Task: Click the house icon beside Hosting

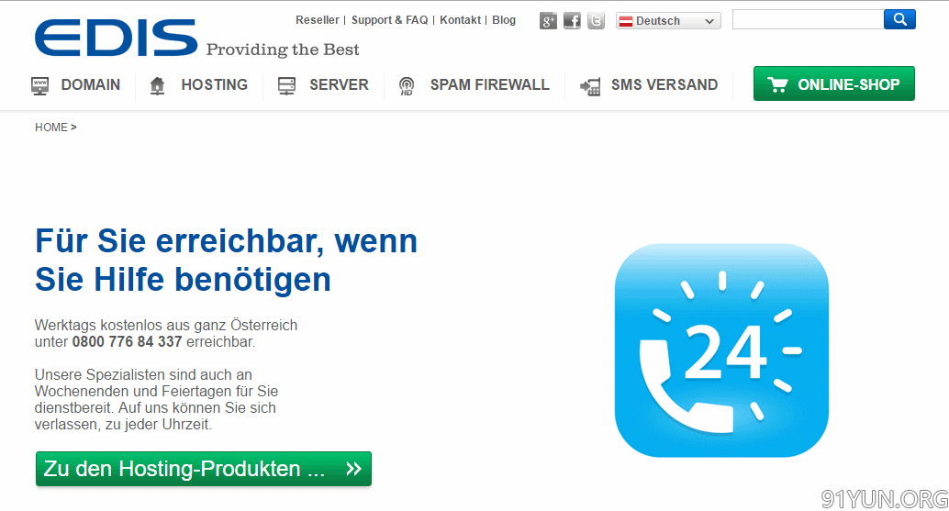Action: (x=157, y=85)
